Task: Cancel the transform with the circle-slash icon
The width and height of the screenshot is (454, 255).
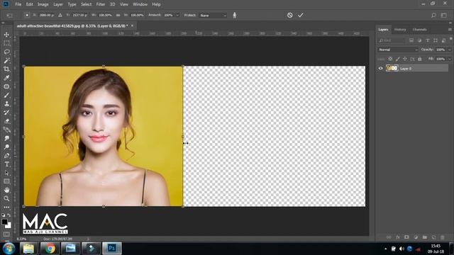Action: 290,15
